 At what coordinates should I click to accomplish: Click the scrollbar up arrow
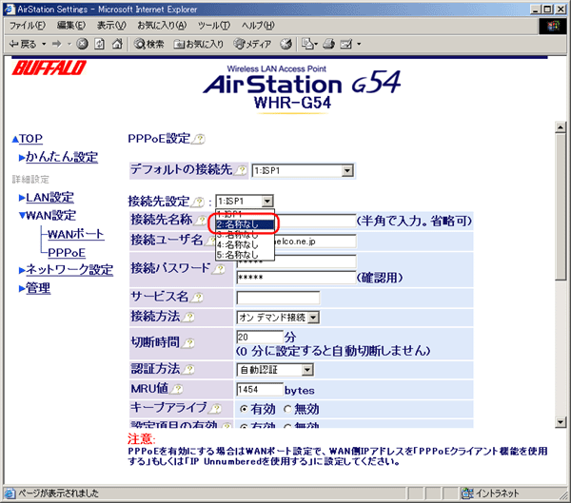tap(561, 127)
